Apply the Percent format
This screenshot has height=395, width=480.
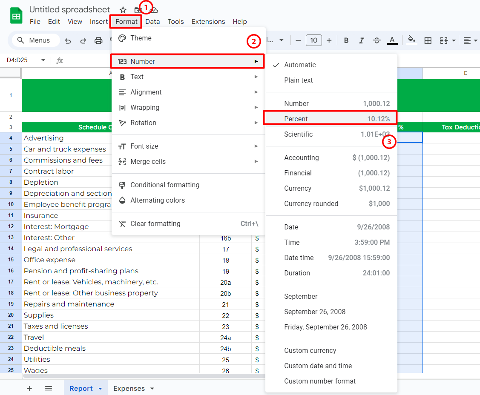331,119
